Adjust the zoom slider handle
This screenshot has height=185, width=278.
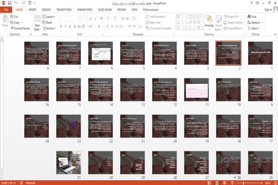[x=244, y=183]
